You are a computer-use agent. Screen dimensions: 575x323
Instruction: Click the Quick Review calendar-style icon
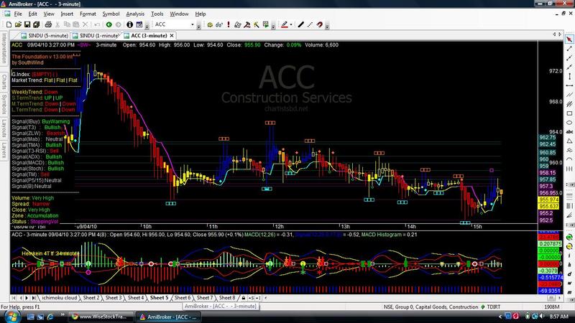139,24
